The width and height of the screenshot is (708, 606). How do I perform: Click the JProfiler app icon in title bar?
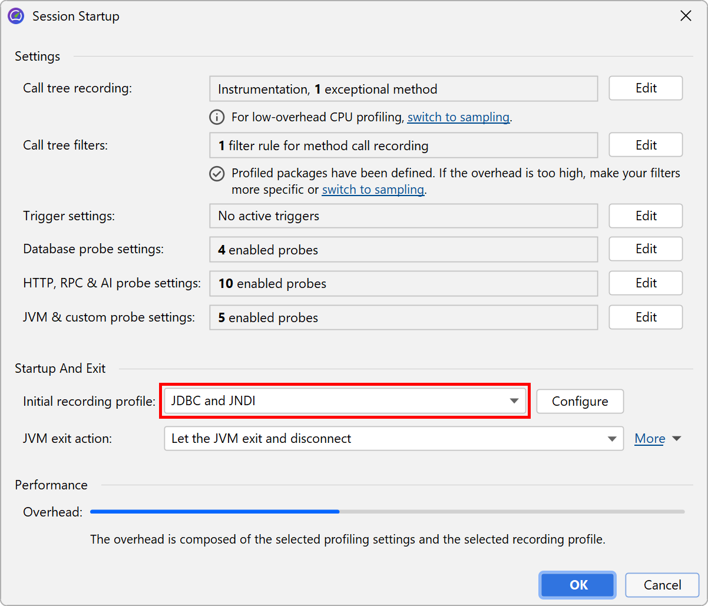(16, 16)
